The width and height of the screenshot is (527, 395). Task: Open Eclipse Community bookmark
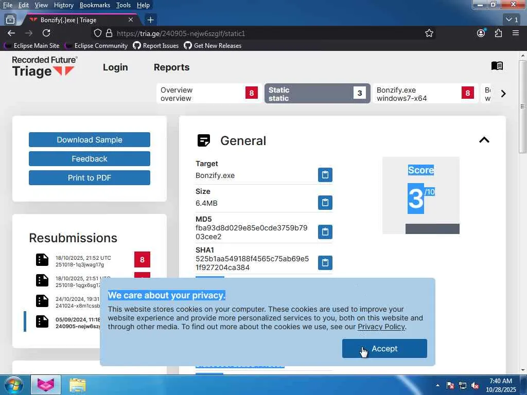click(96, 45)
